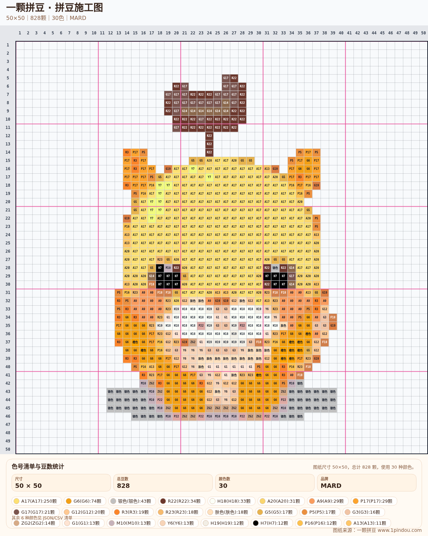
Task: Click the 尺寸 50 × 50 stat card
Action: pyautogui.click(x=61, y=483)
